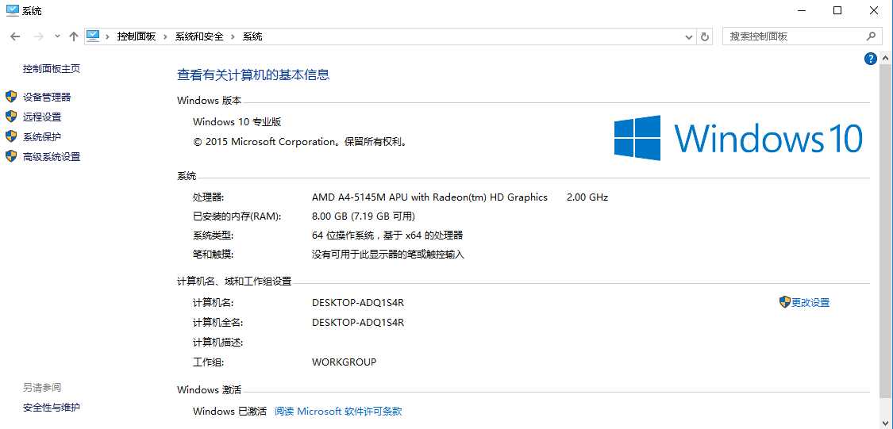Screen dimensions: 893x429
Task: Click the shield icon beside 远程设置
Action: 11,117
